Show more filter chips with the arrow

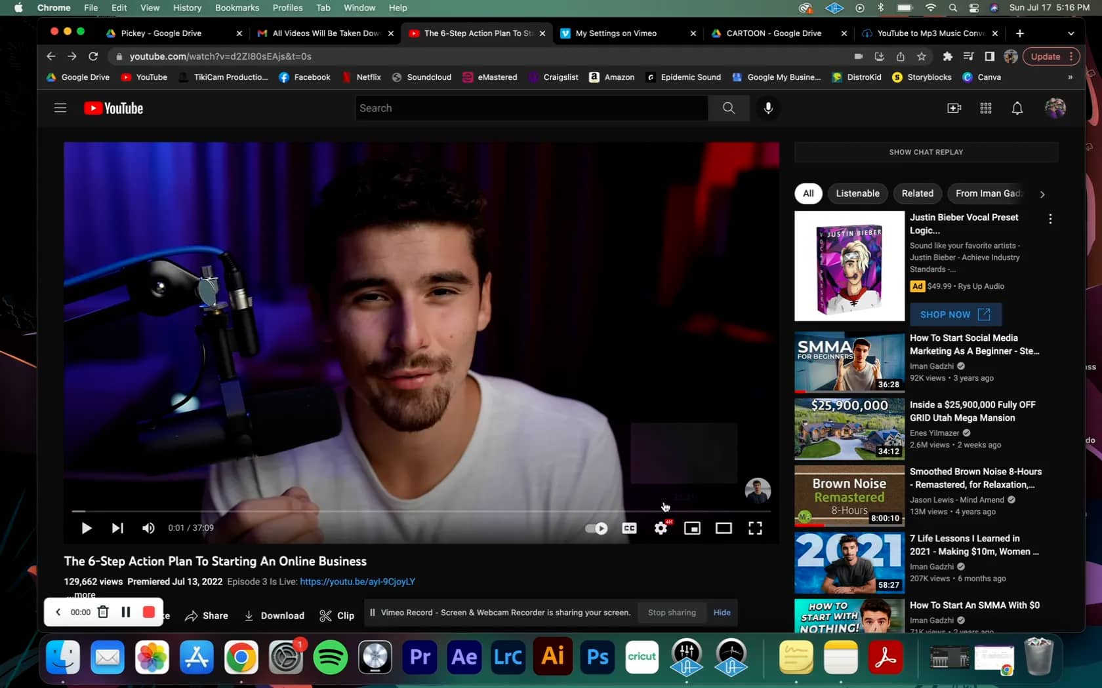coord(1042,194)
